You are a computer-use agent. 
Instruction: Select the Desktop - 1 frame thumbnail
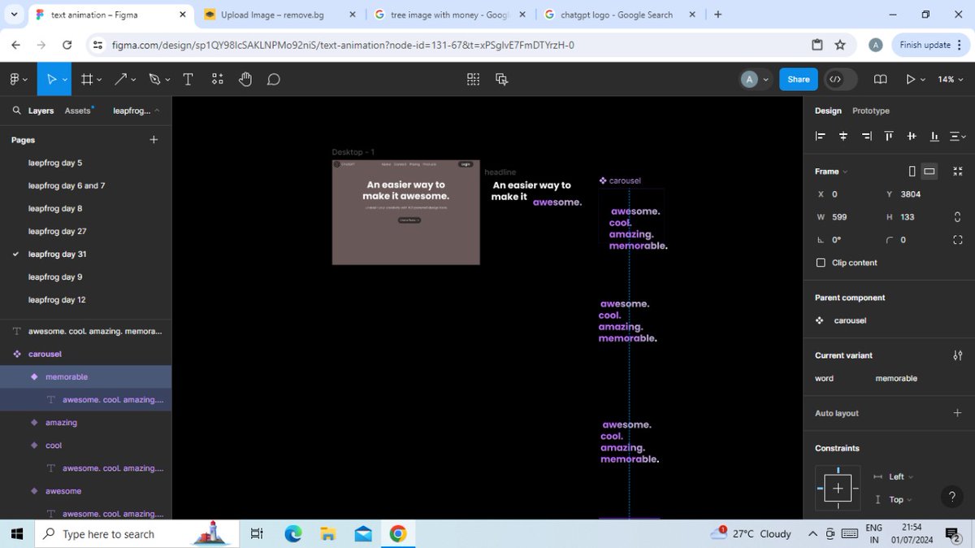[x=405, y=212]
